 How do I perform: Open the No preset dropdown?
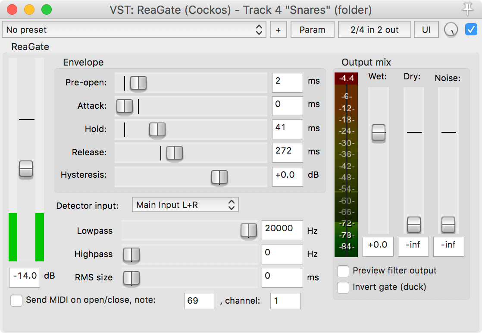135,30
